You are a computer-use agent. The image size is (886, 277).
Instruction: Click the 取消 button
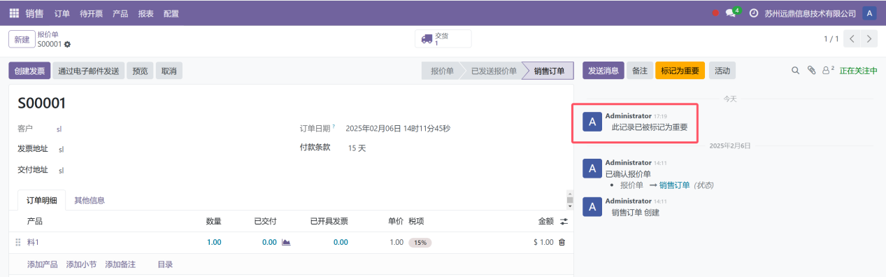coord(169,71)
